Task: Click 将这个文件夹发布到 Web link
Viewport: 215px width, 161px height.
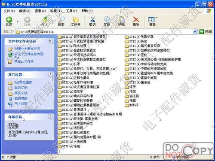Action: (x=29, y=56)
